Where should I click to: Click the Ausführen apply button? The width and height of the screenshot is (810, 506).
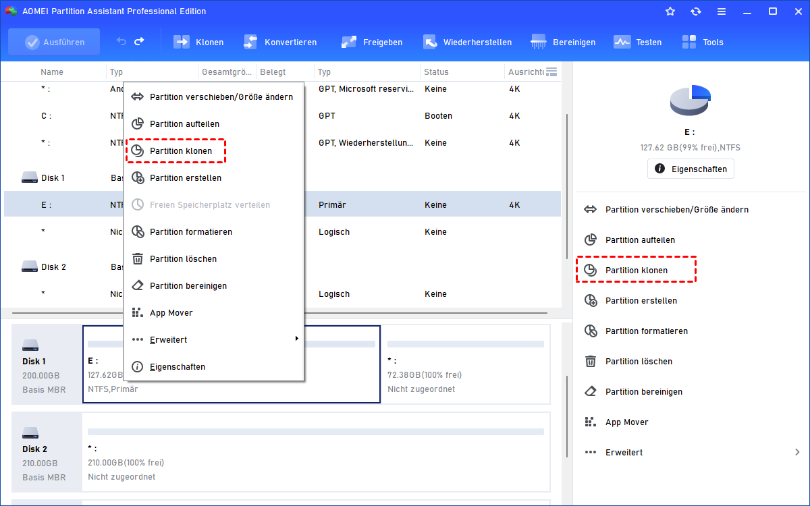point(54,42)
